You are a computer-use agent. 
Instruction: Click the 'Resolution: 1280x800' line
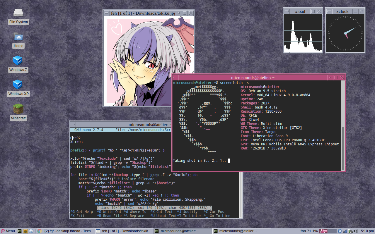point(261,111)
